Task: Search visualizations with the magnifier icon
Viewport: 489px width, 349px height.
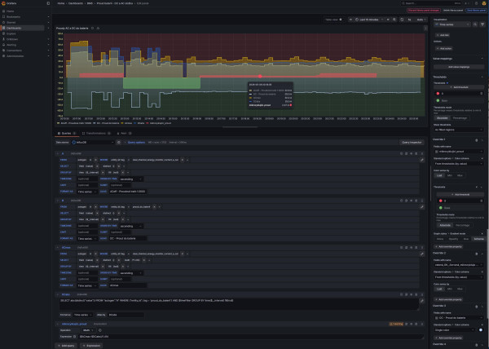Action: point(475,24)
